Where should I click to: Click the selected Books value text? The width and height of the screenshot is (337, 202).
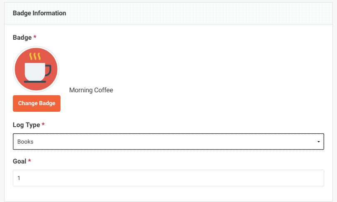click(x=25, y=142)
